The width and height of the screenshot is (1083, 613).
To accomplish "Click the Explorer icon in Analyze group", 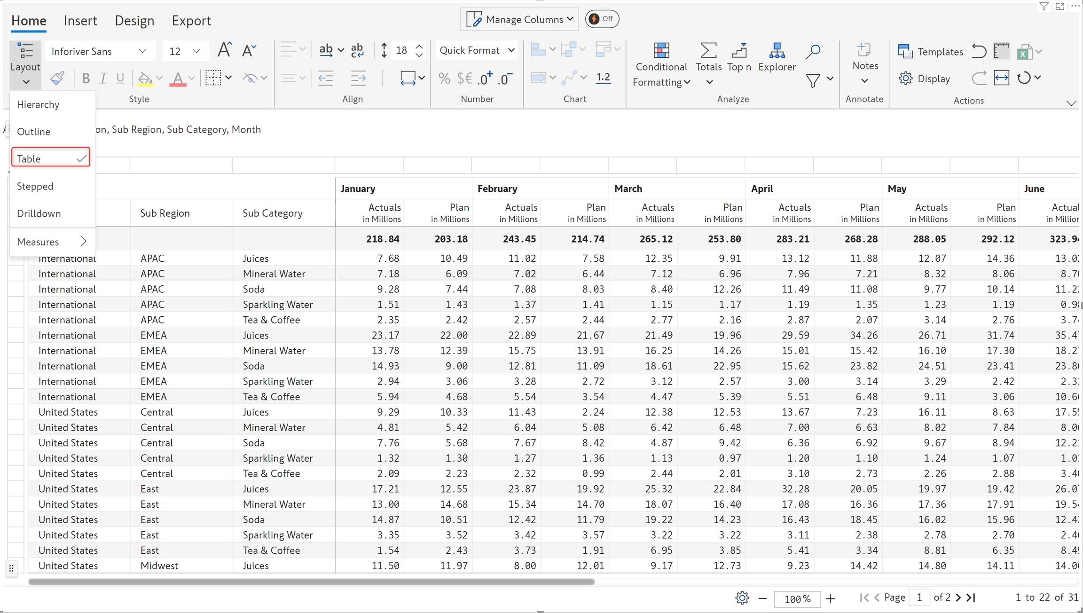I will pyautogui.click(x=777, y=51).
